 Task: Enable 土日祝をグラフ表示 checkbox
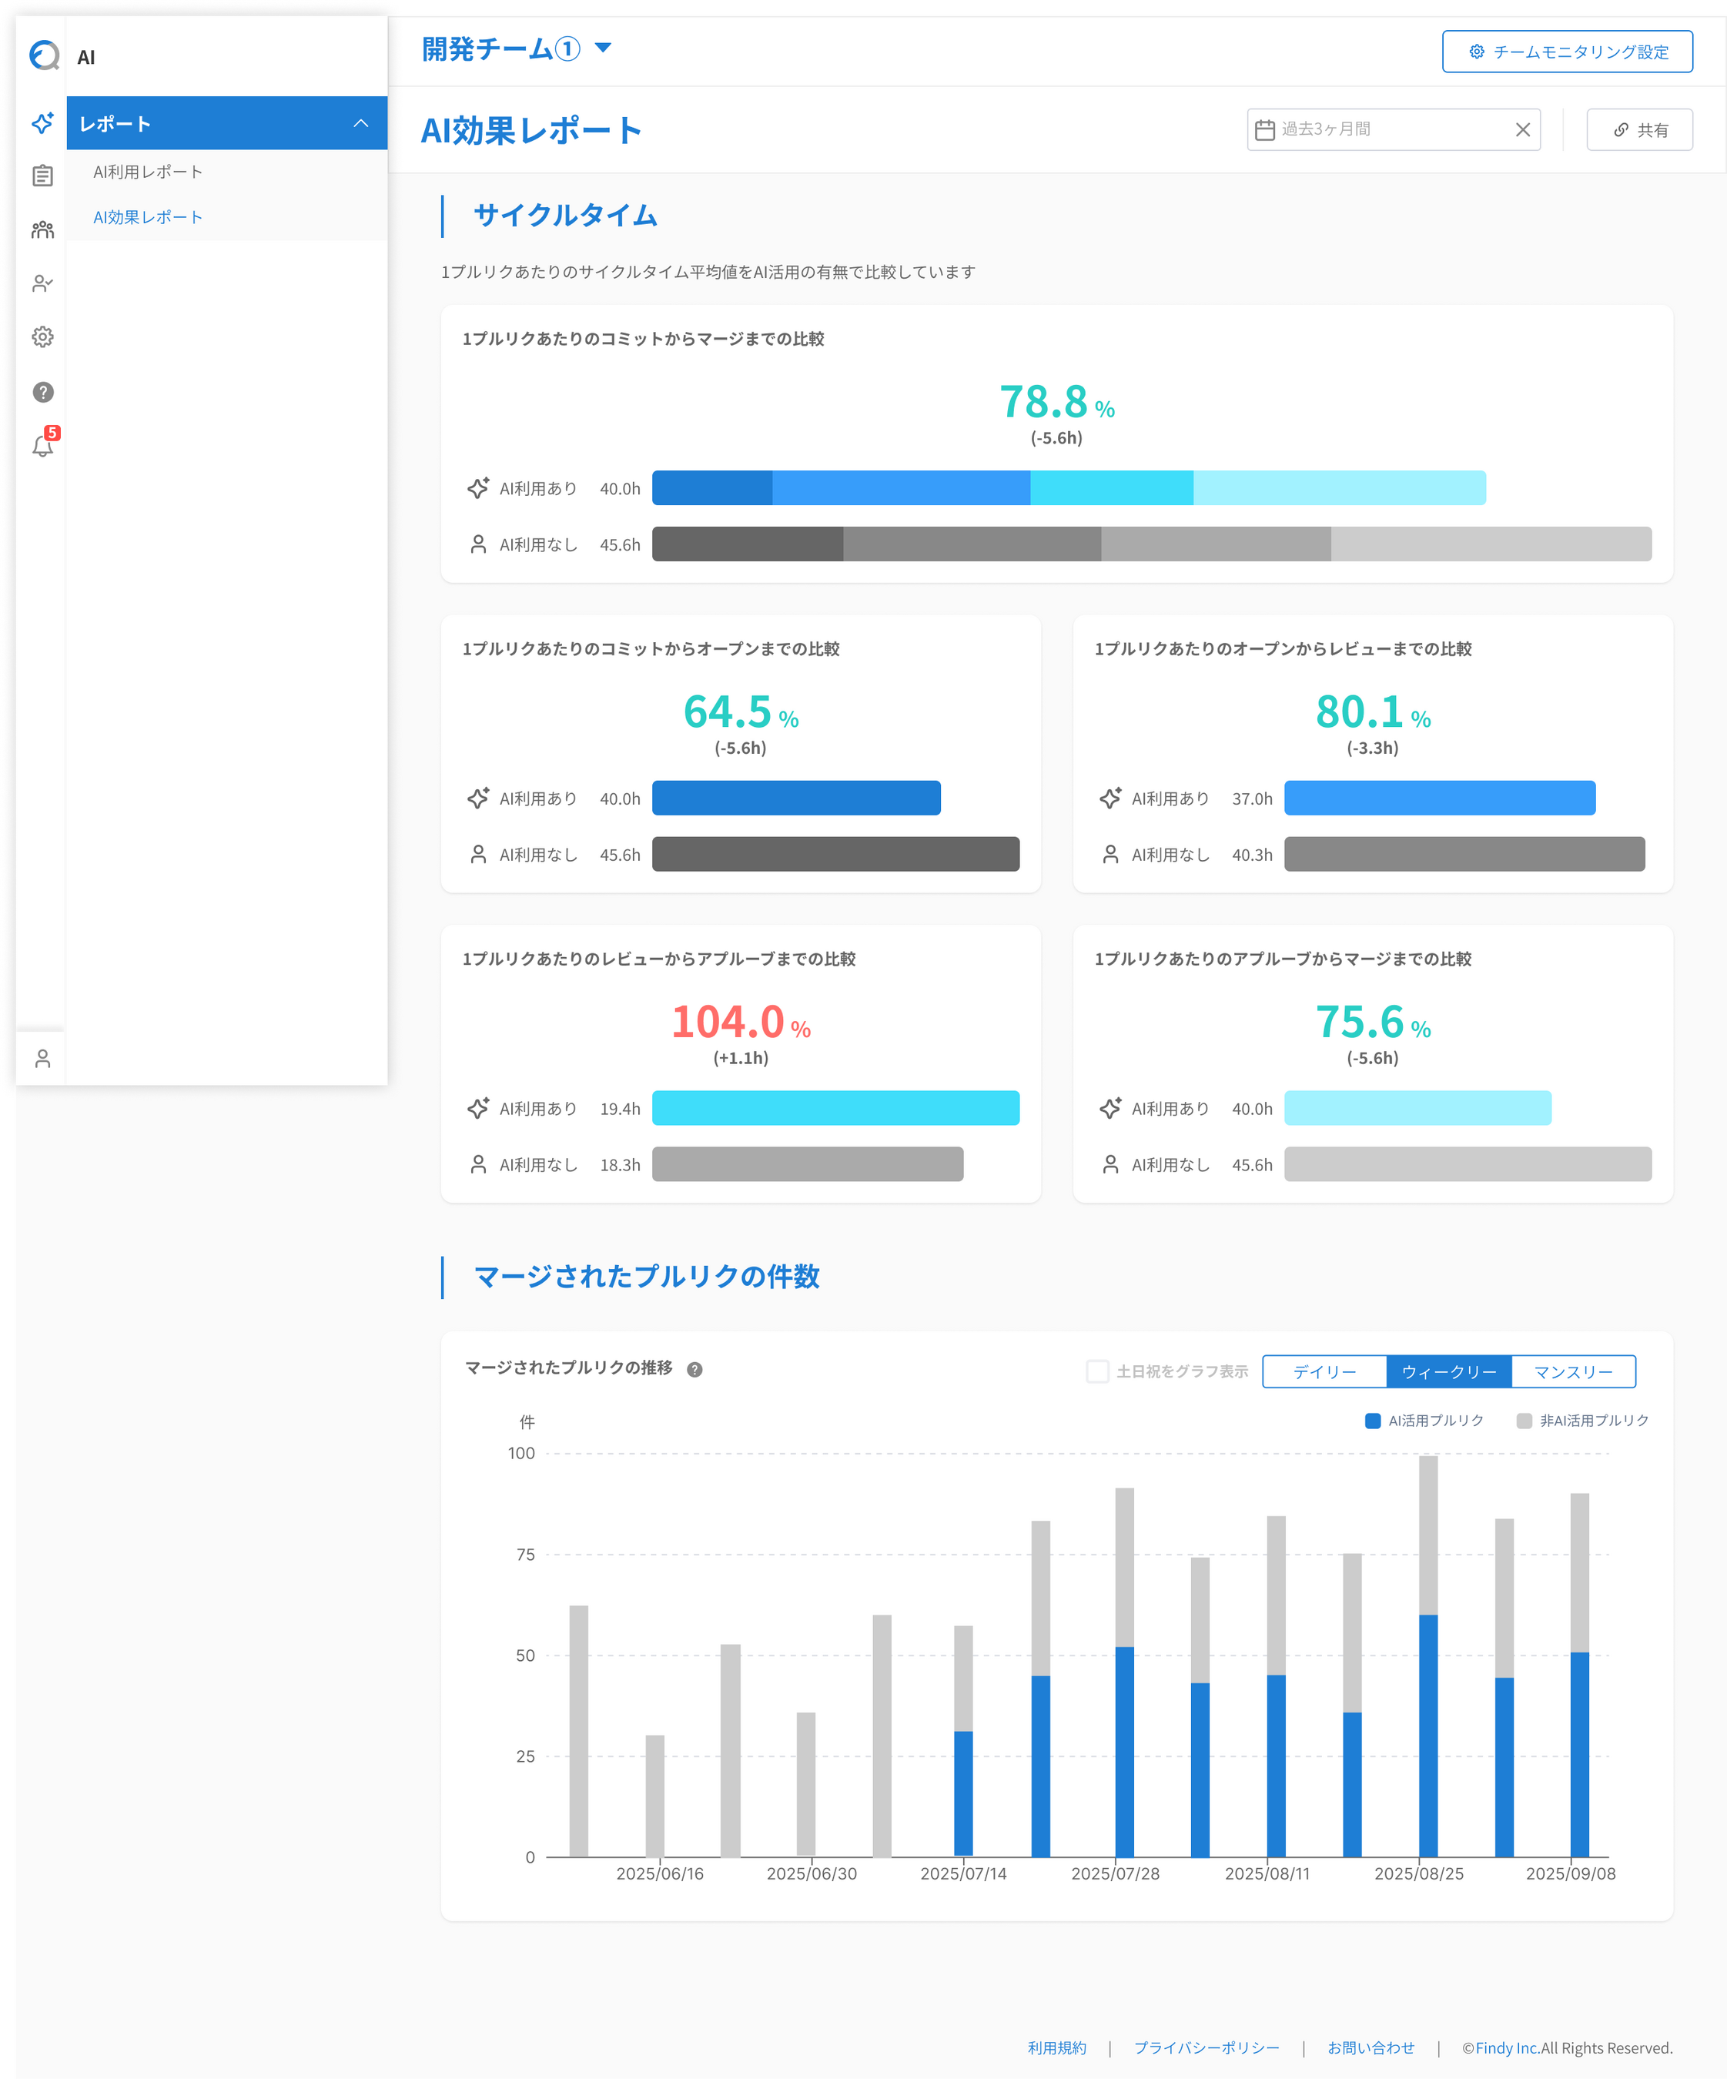1096,1371
